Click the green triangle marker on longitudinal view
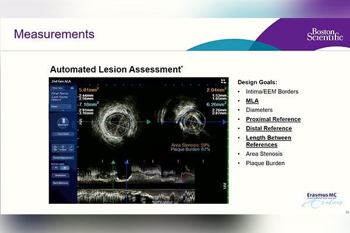Image resolution: width=350 pixels, height=233 pixels. pos(114,163)
